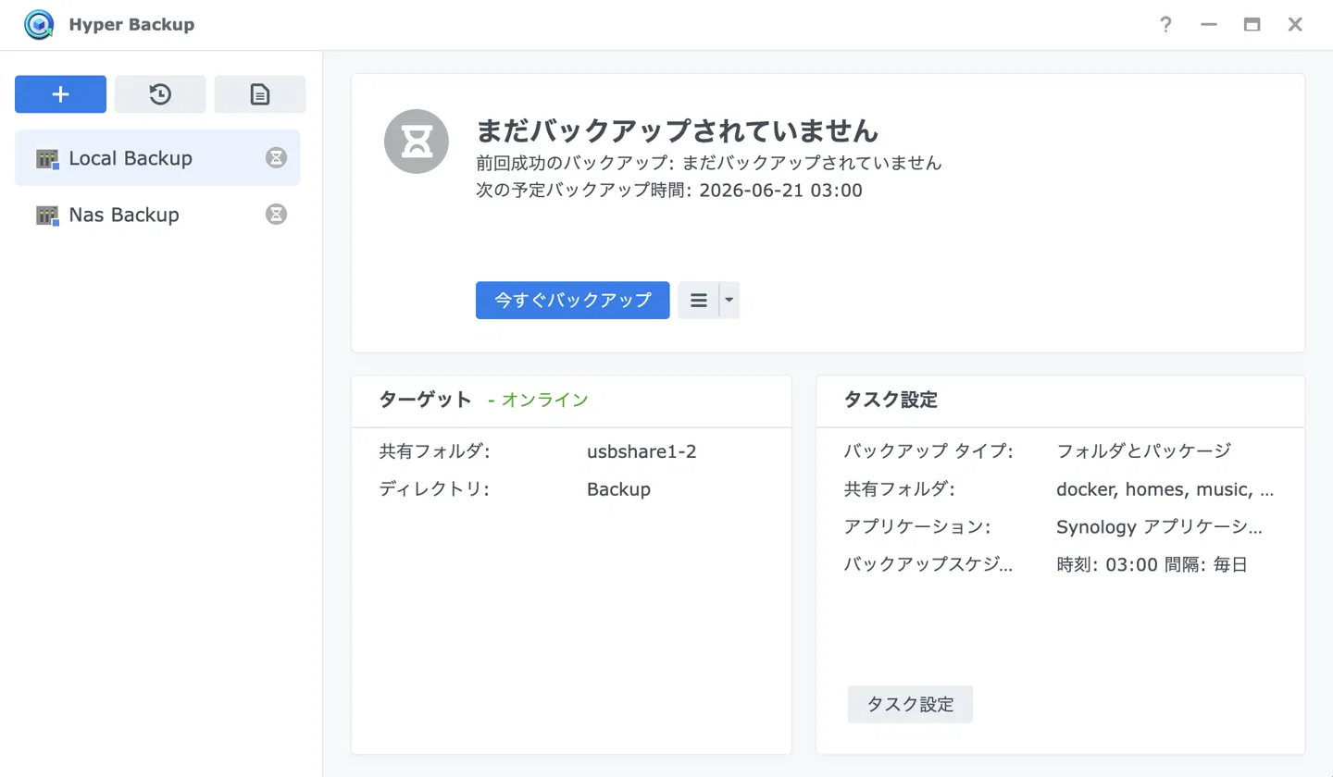The image size is (1333, 777).
Task: Click the ターゲット panel heading
Action: pos(425,400)
